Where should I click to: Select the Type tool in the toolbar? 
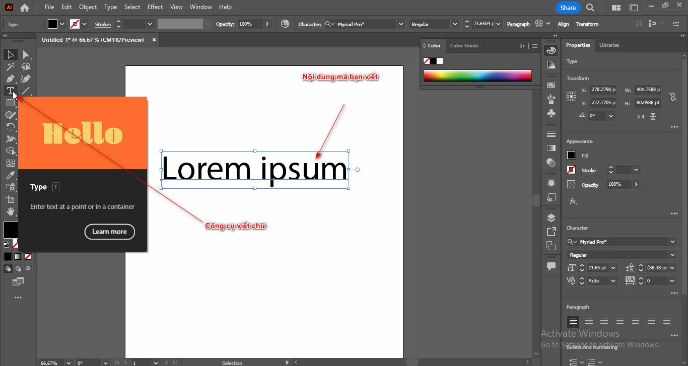pos(10,91)
